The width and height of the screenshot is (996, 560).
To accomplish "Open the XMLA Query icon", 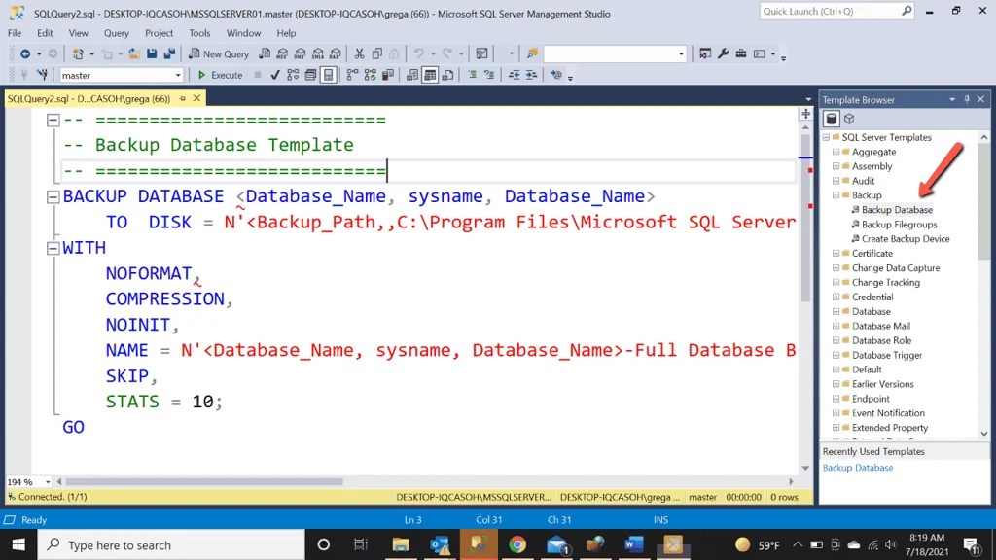I will click(x=318, y=54).
